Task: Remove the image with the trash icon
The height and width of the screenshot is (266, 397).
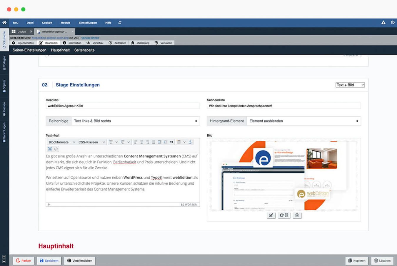Action: click(x=297, y=215)
